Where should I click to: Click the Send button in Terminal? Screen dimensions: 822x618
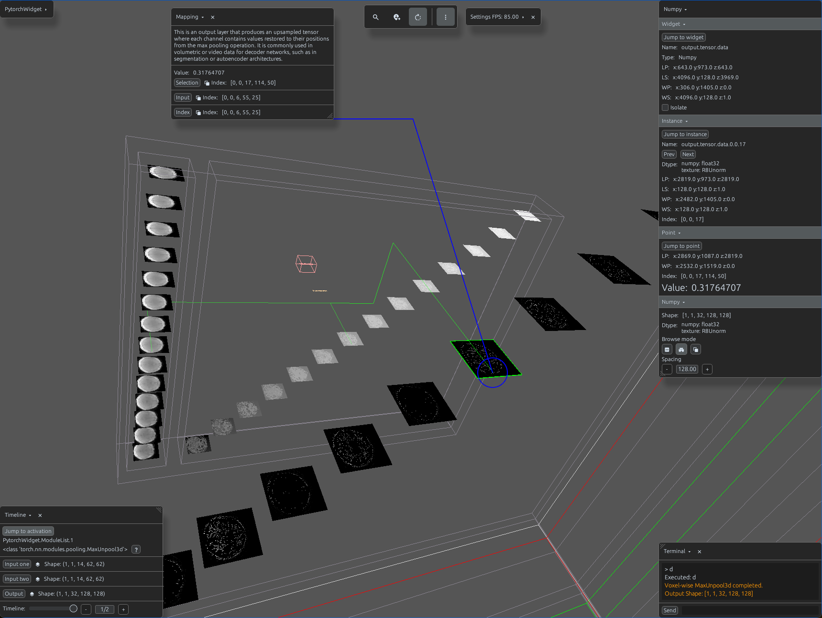(670, 610)
